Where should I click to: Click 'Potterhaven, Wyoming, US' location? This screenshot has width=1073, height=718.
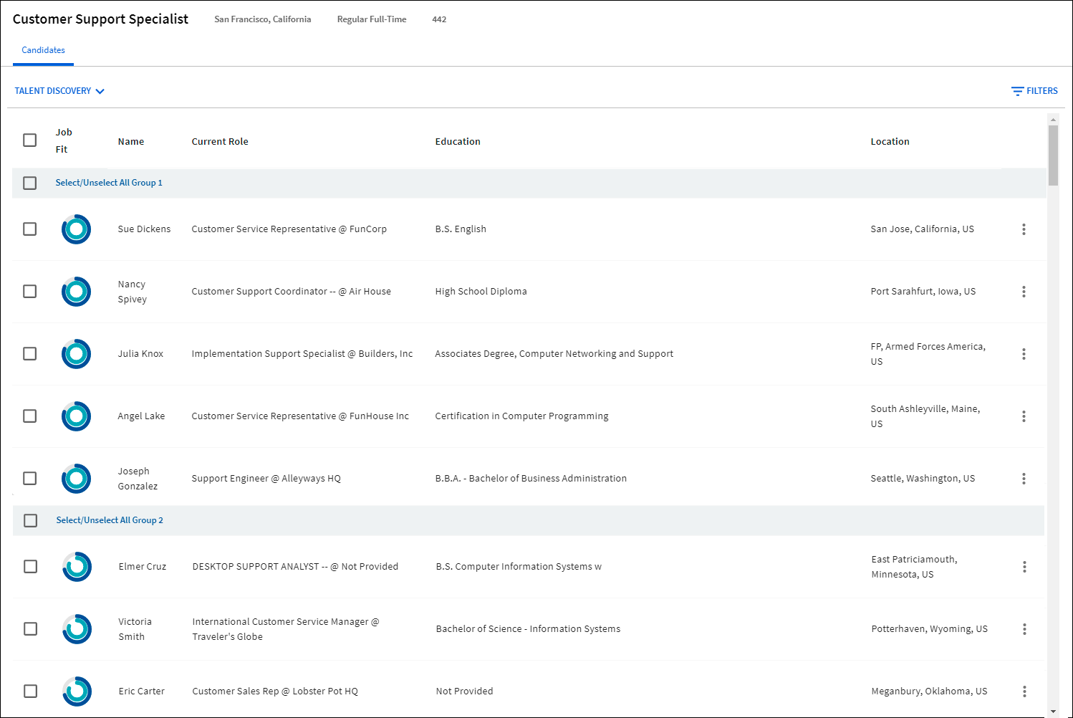tap(930, 629)
